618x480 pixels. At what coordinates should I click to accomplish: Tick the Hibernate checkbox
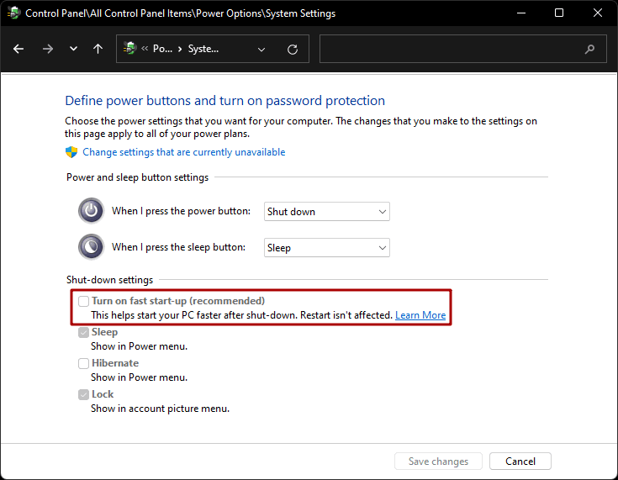(83, 363)
